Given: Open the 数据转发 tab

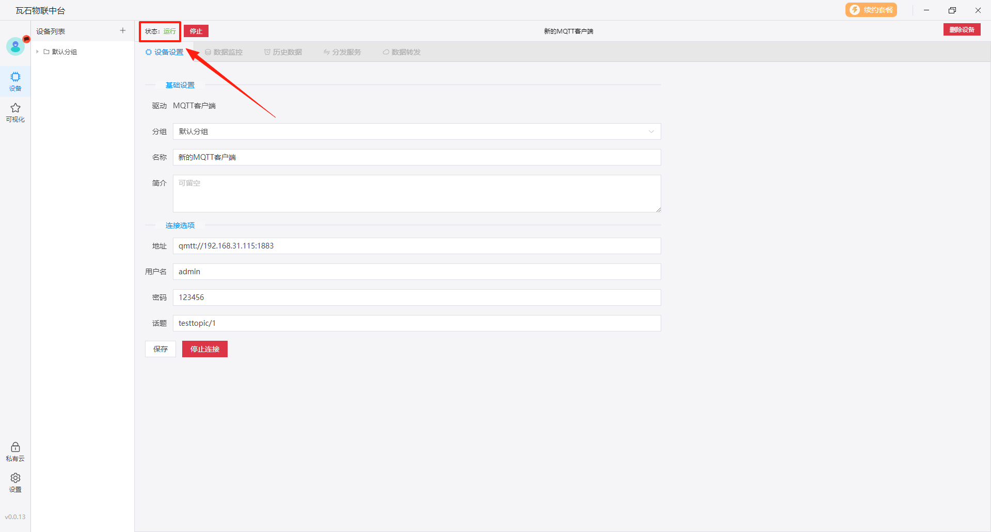Looking at the screenshot, I should (402, 52).
